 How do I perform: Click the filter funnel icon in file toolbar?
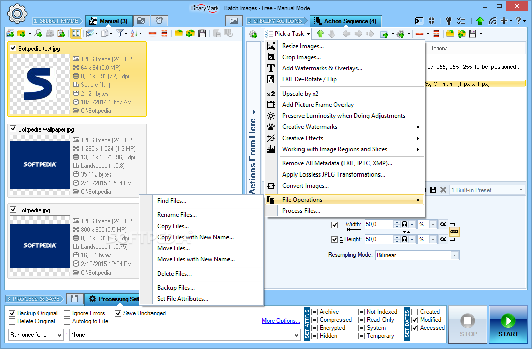coord(120,33)
